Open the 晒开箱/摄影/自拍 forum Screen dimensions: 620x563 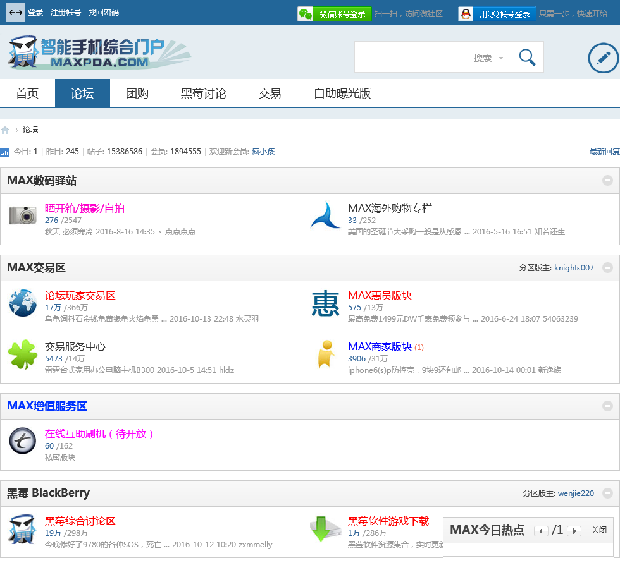(85, 209)
